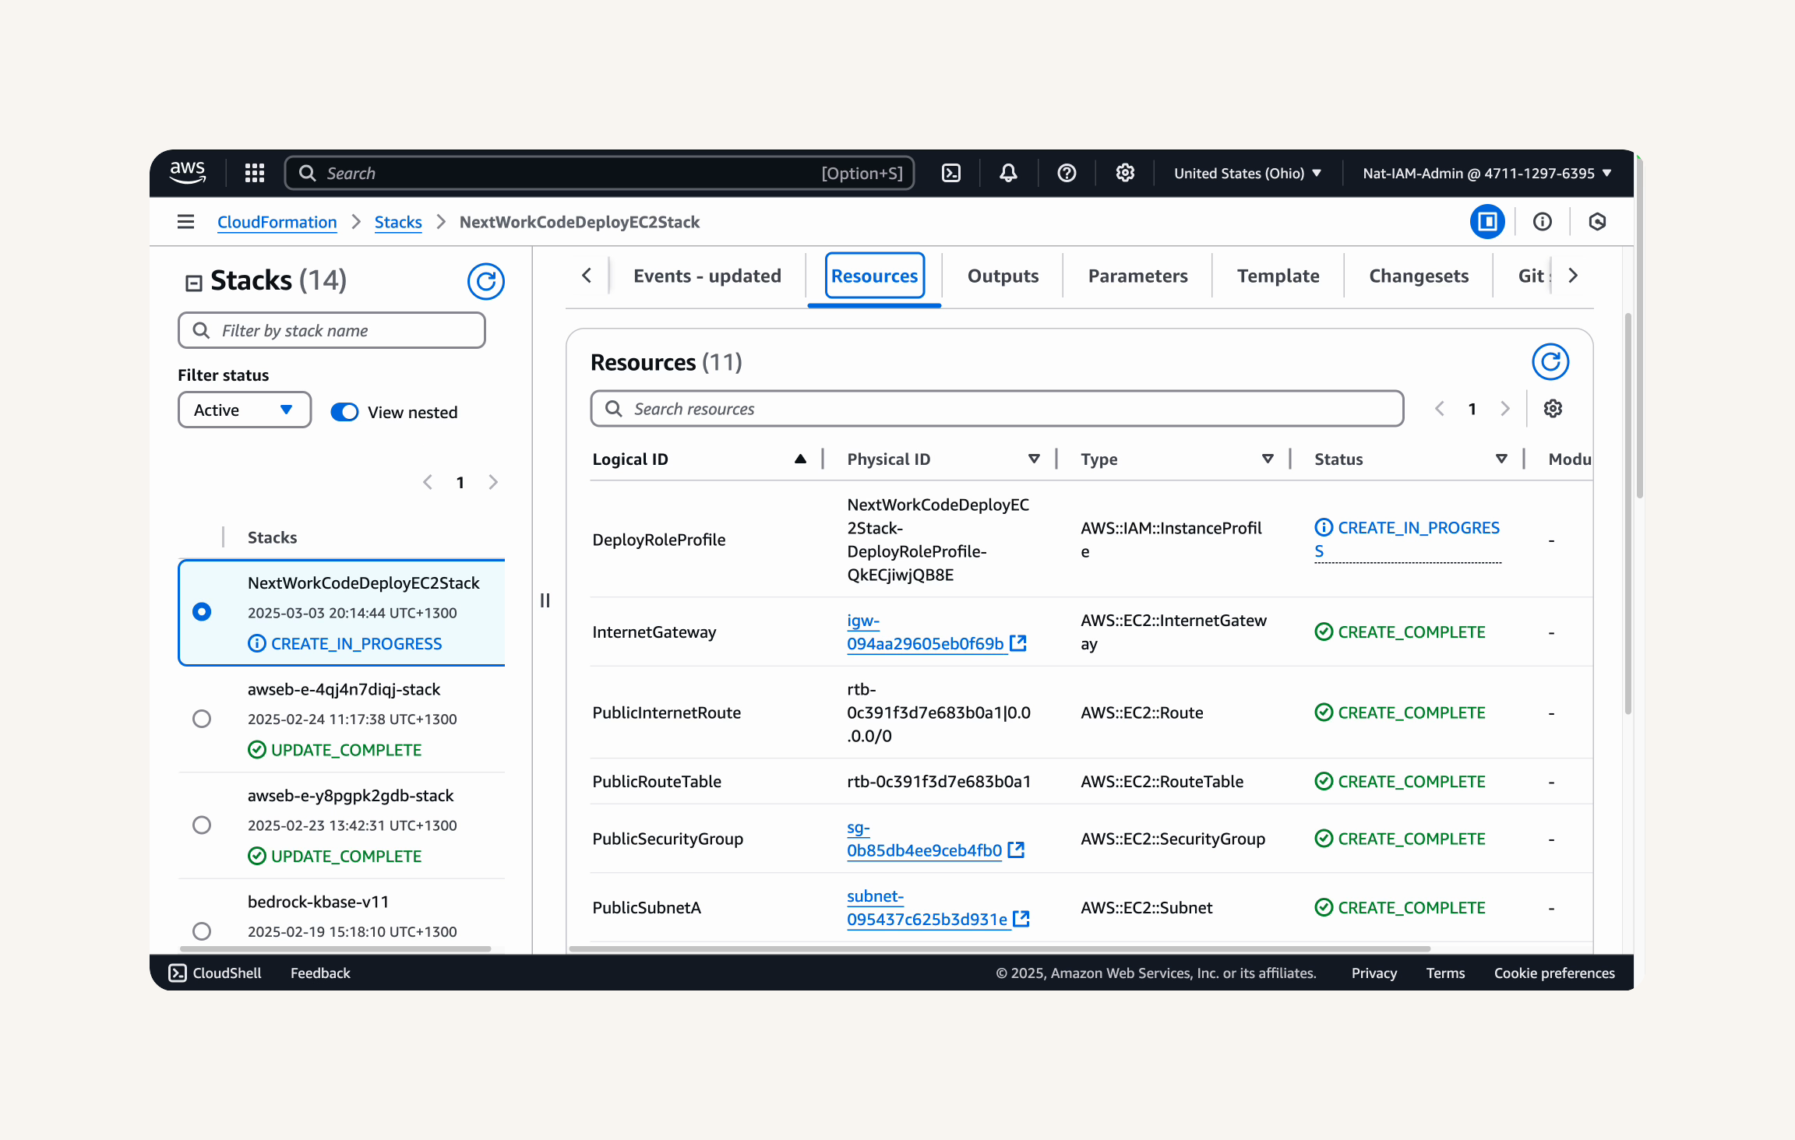Viewport: 1795px width, 1140px height.
Task: Click the Terms footer link
Action: tap(1445, 973)
